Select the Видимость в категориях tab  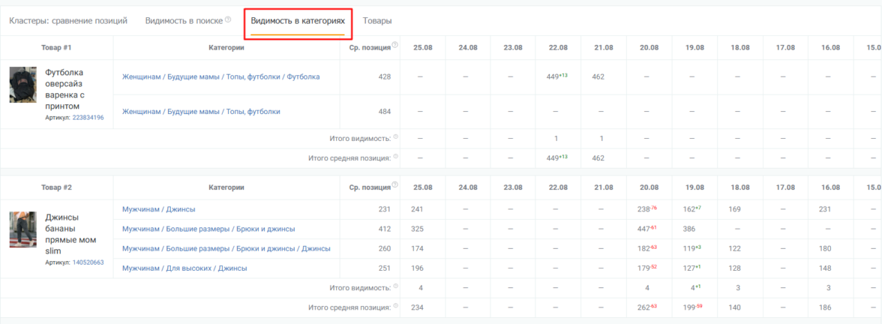(x=298, y=20)
